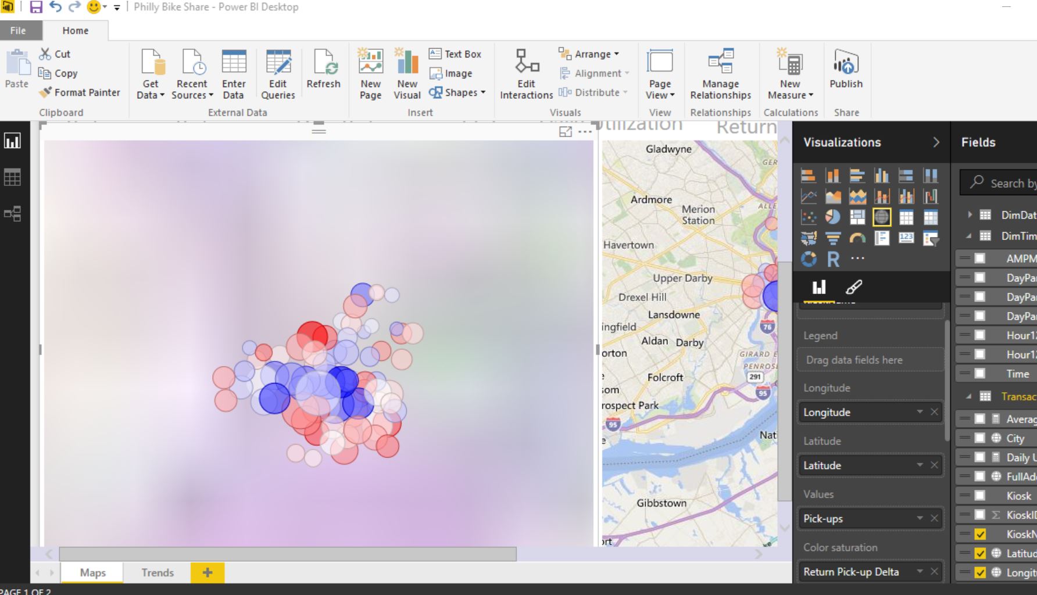This screenshot has width=1037, height=595.
Task: Select the Maps page tab
Action: tap(92, 573)
